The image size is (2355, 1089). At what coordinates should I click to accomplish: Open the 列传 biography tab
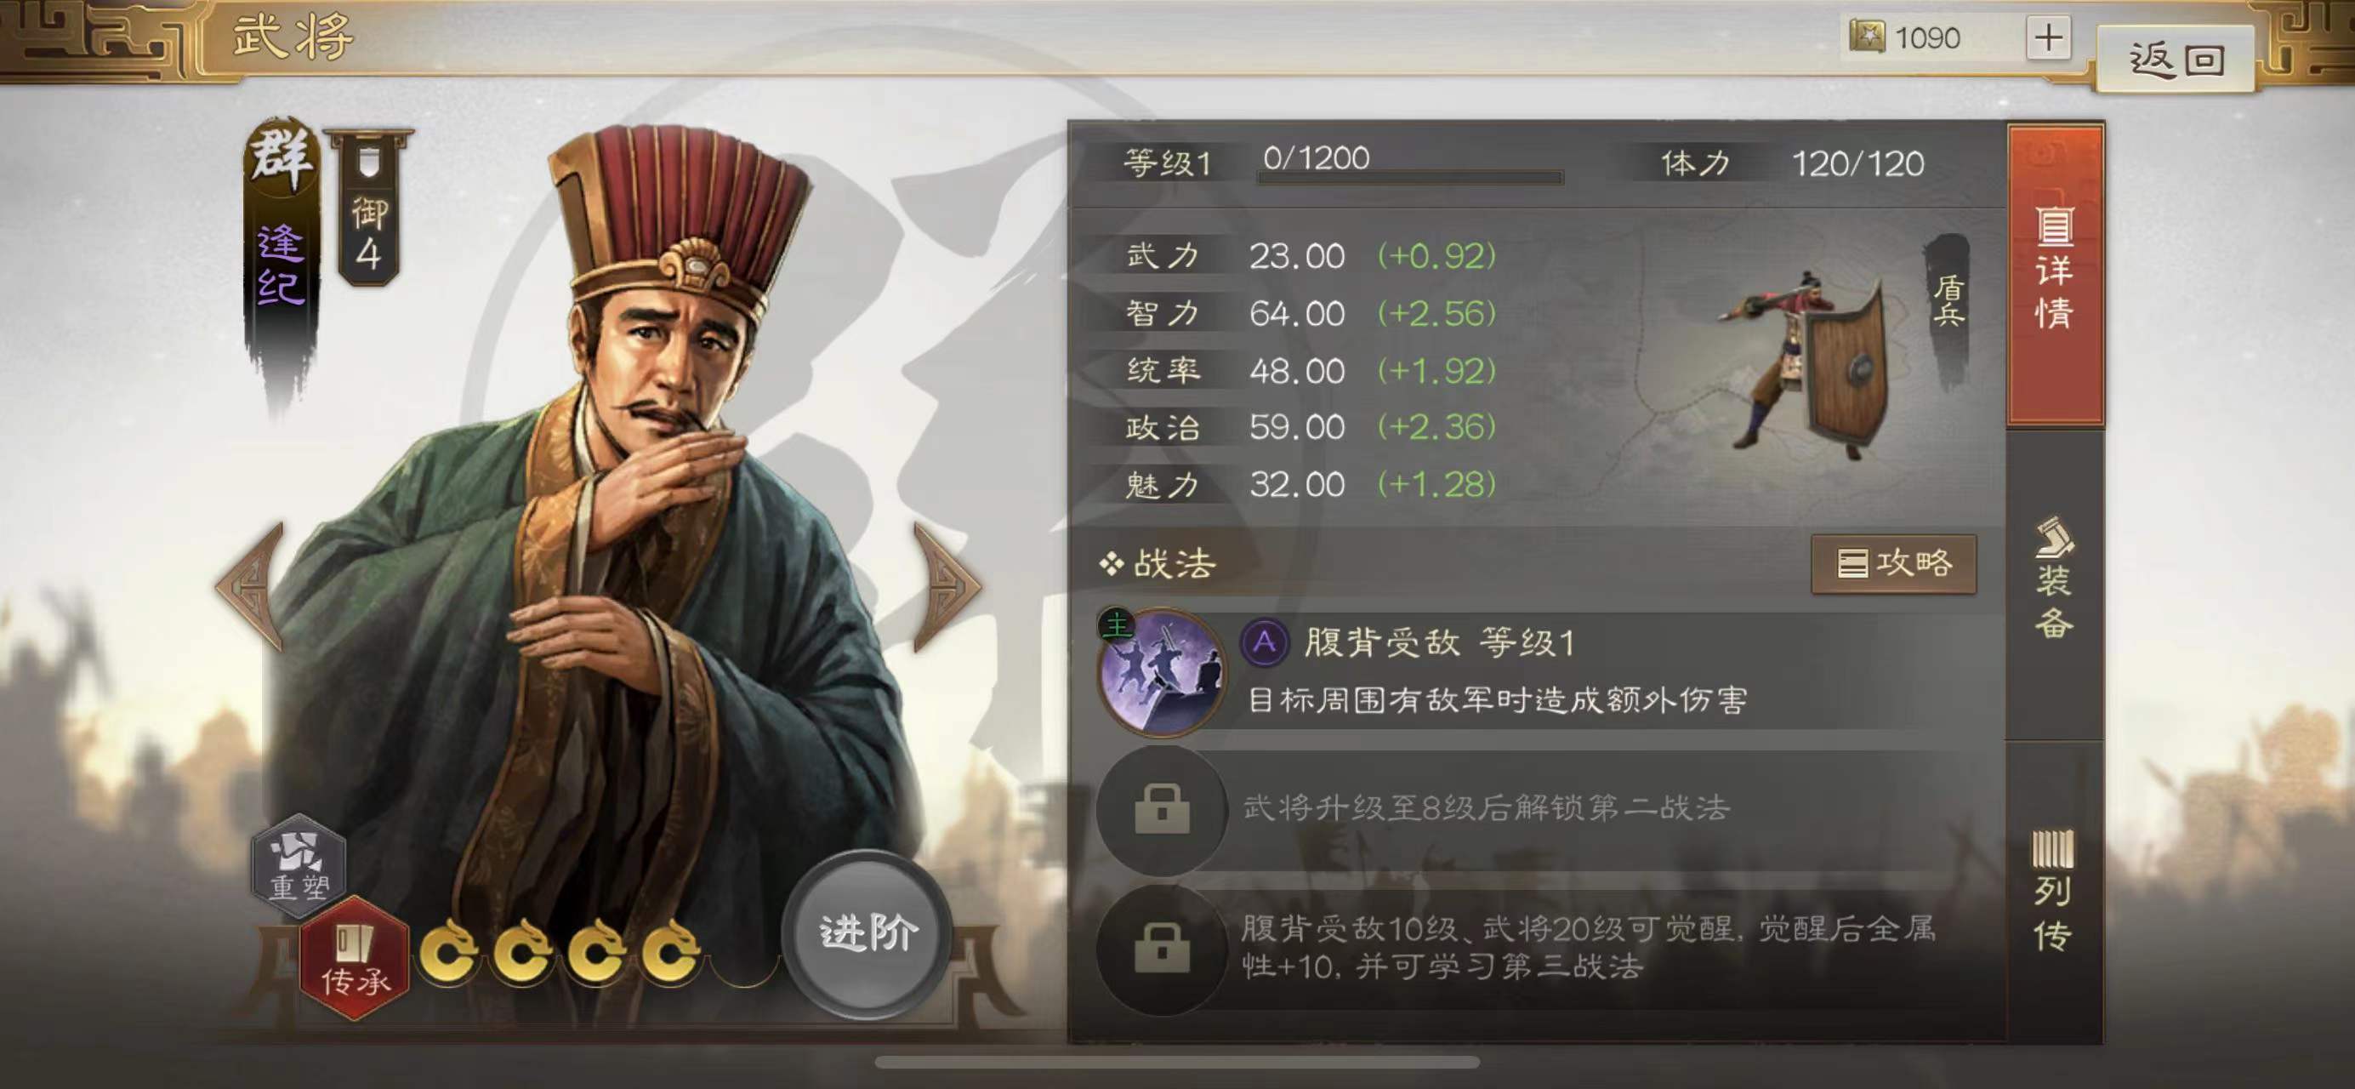pyautogui.click(x=2054, y=892)
